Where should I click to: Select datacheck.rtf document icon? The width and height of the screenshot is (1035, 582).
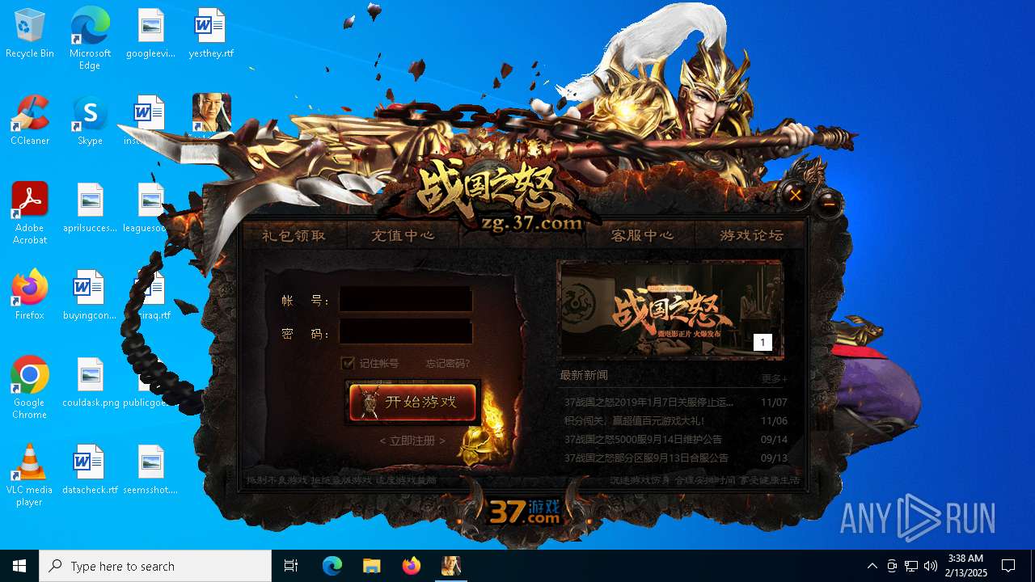pyautogui.click(x=90, y=470)
